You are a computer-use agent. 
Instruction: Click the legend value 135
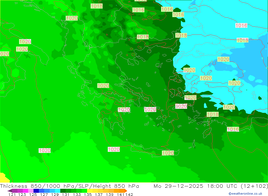pyautogui.click(x=88, y=194)
